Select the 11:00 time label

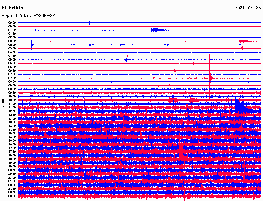[12, 104]
